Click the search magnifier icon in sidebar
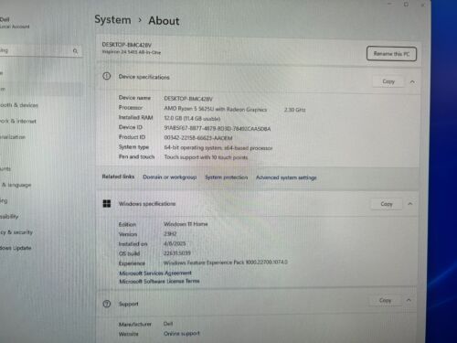 (75, 51)
